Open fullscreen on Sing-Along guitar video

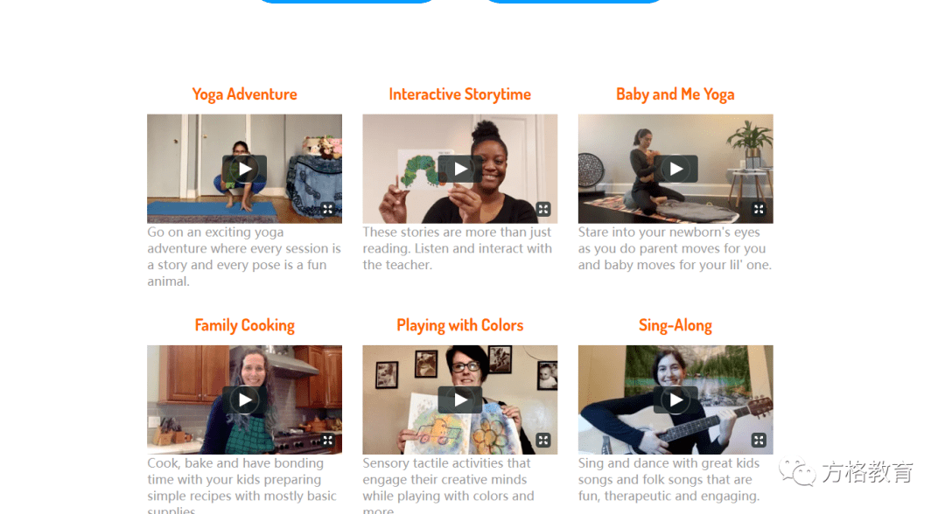[x=759, y=440]
